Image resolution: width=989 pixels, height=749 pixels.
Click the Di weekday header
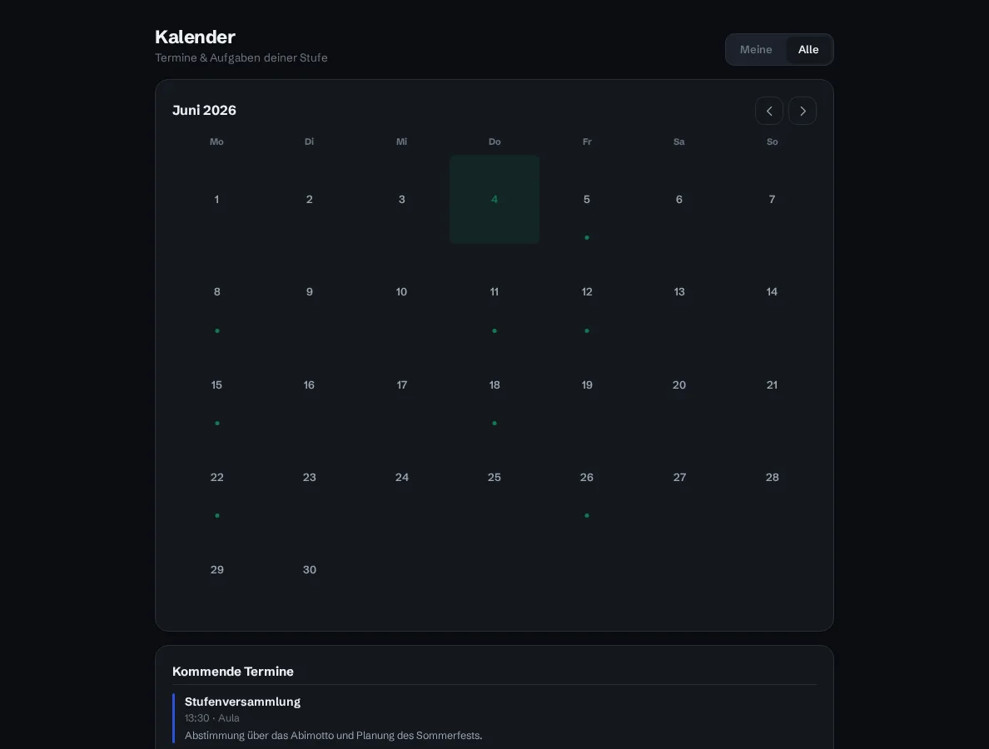(x=309, y=141)
